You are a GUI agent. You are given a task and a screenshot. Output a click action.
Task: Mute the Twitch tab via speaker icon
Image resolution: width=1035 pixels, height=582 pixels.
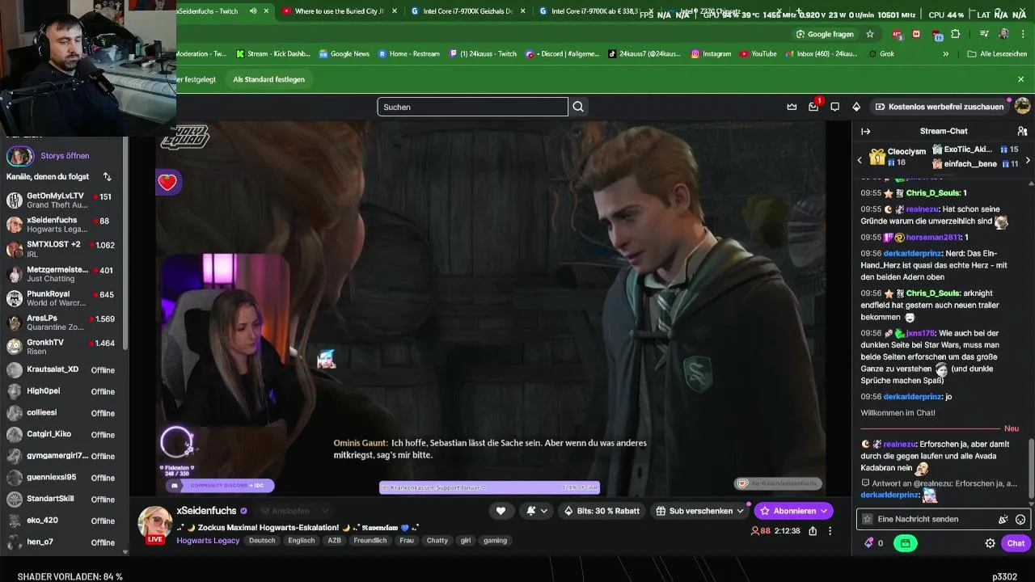click(253, 11)
